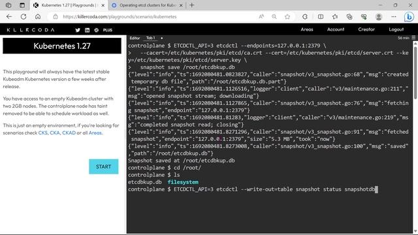This screenshot has width=418, height=235.
Task: Open the CKS scenarios link
Action: tap(42, 133)
